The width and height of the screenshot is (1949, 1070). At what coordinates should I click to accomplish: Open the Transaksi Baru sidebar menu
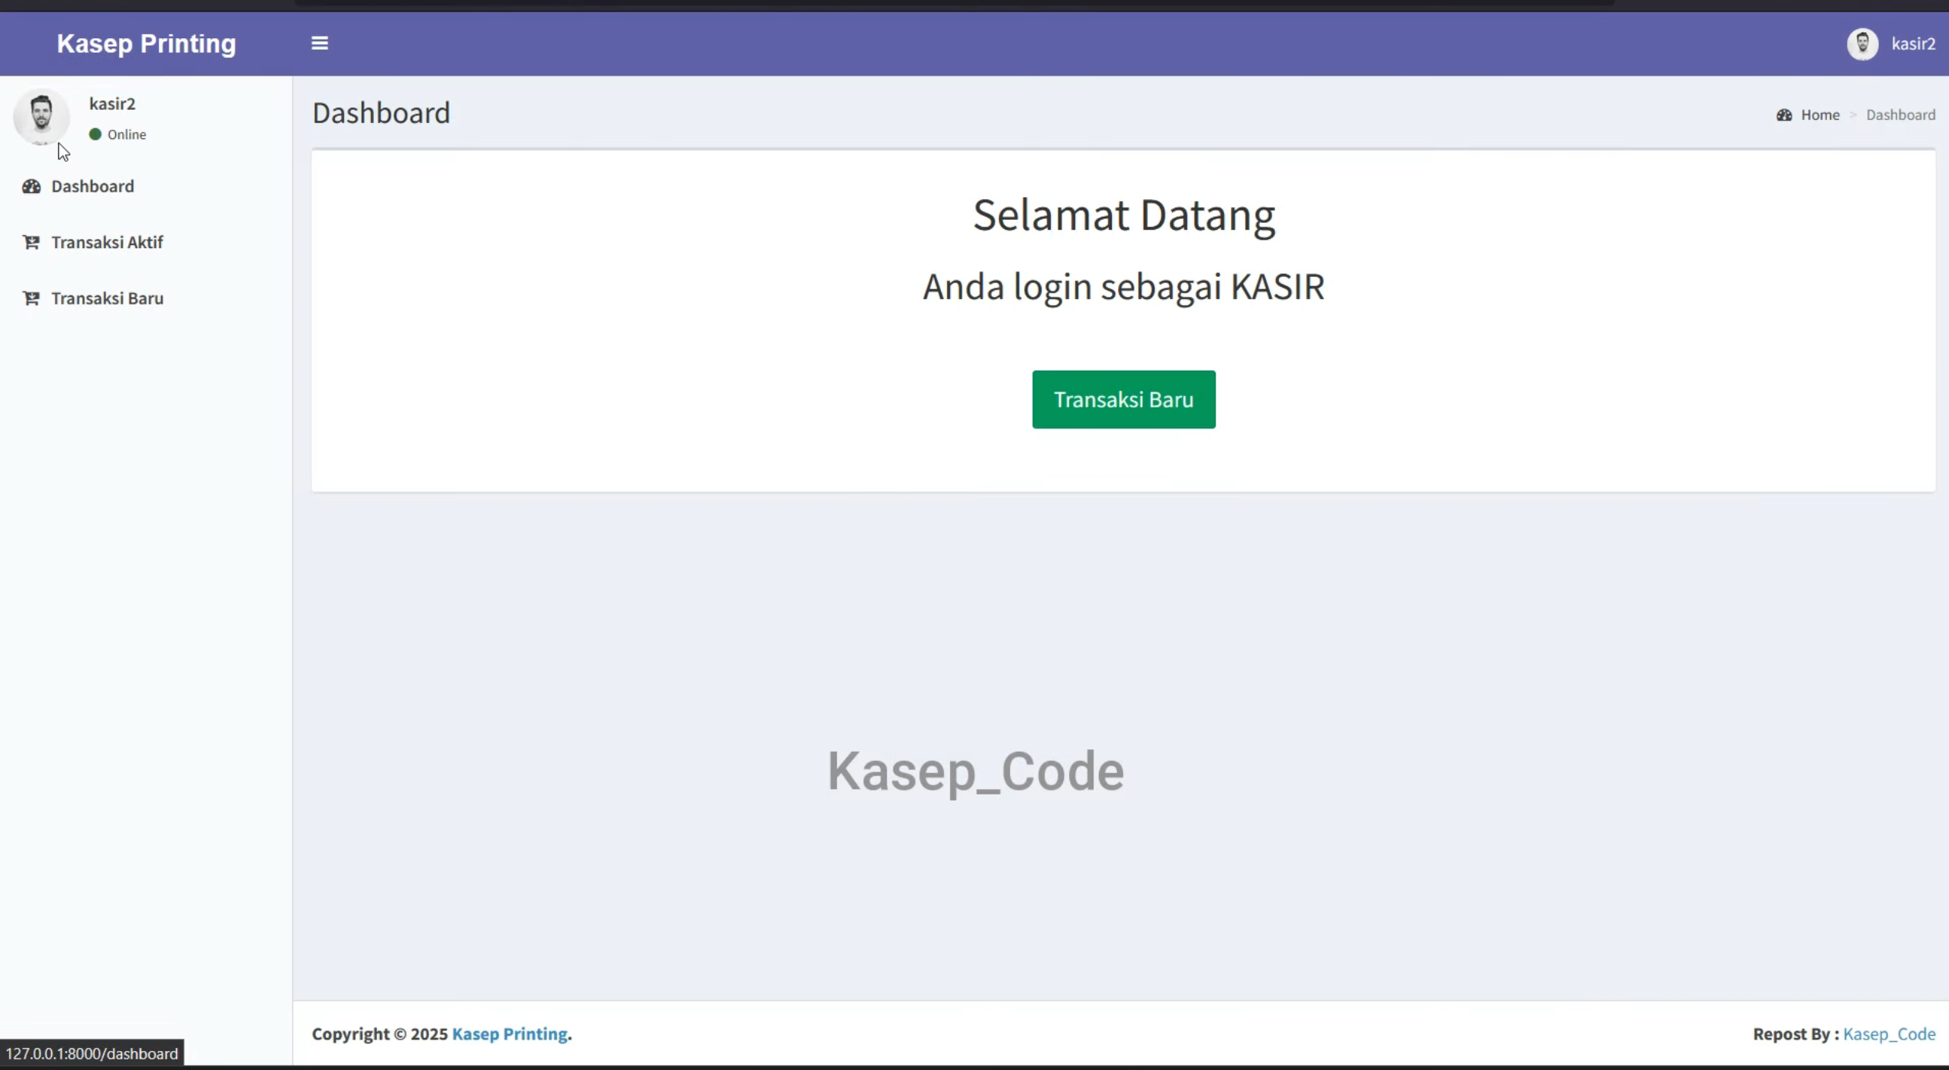(146, 298)
